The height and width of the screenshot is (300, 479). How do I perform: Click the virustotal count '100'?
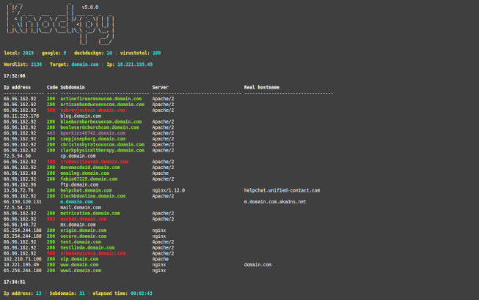[x=157, y=53]
